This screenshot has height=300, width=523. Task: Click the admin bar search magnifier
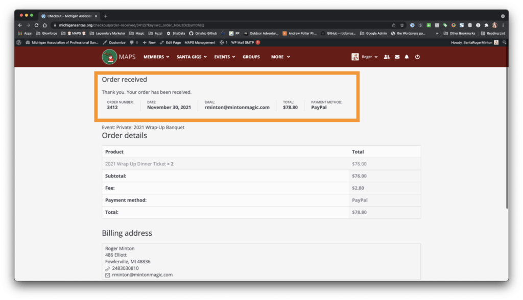(504, 43)
